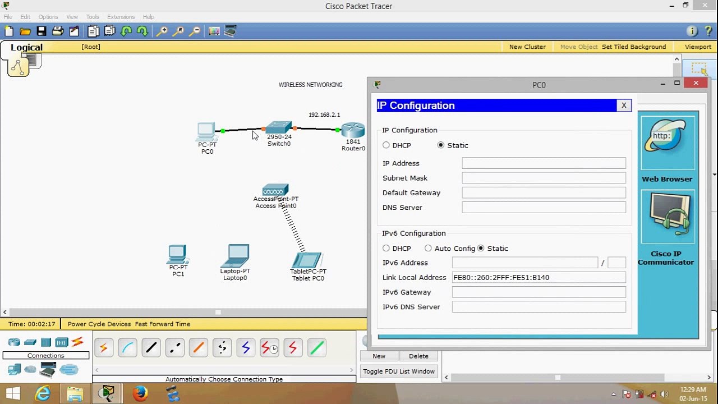
Task: Create a new file from the toolbar
Action: point(8,31)
